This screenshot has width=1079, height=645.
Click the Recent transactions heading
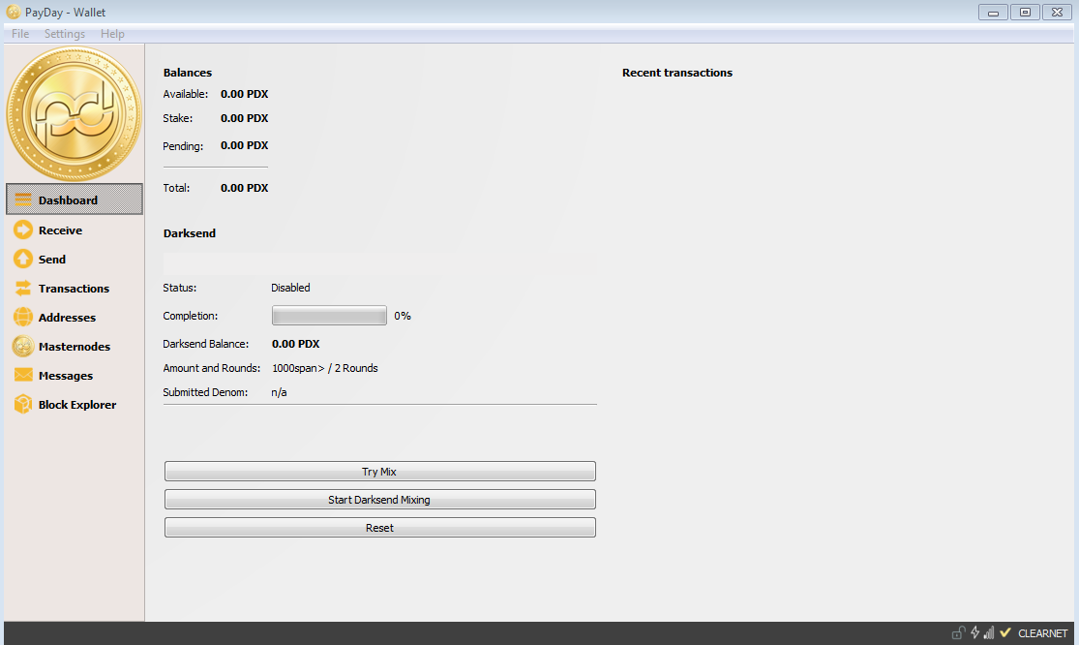click(677, 73)
